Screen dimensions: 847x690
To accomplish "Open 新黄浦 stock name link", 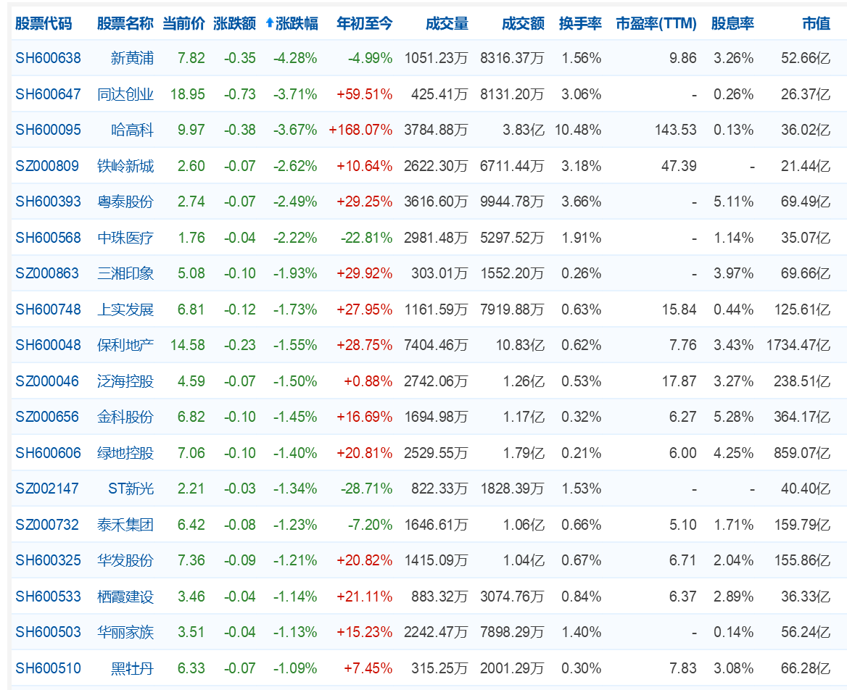I will (x=132, y=58).
